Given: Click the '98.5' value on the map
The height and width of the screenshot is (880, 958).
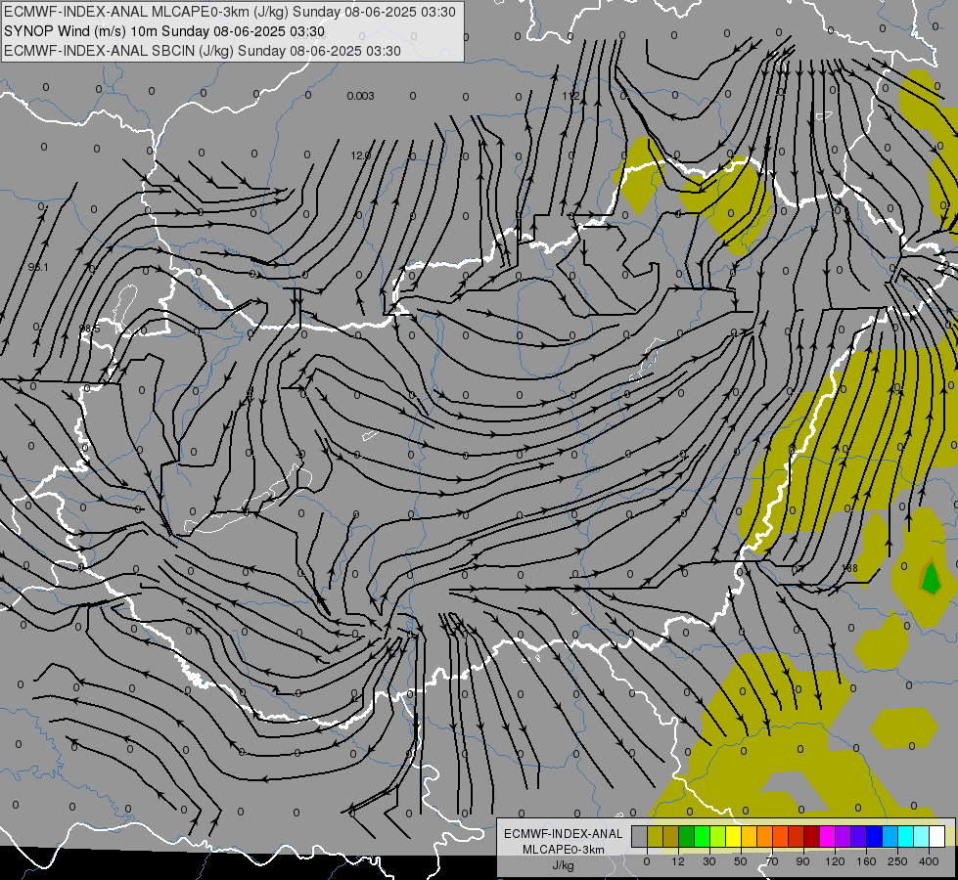Looking at the screenshot, I should pyautogui.click(x=90, y=329).
